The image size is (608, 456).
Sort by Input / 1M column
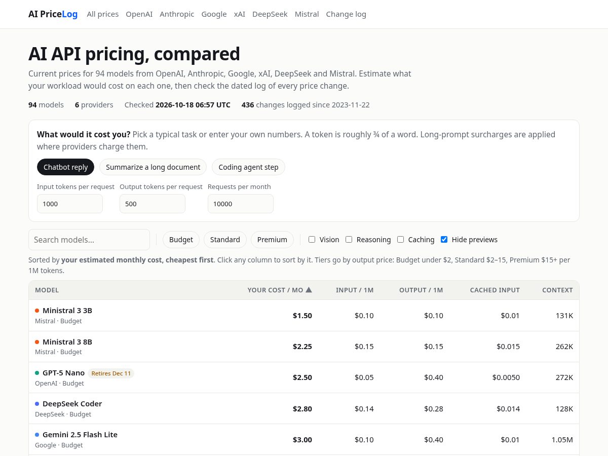point(355,290)
